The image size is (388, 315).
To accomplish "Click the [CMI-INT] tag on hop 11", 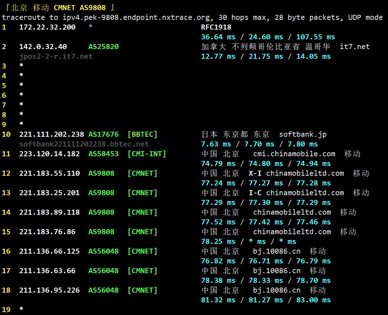I will click(147, 154).
